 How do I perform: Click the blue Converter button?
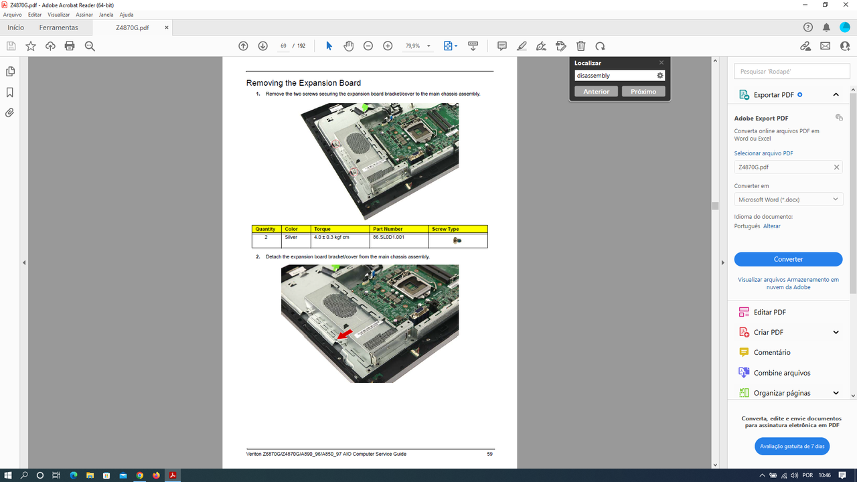[x=788, y=259]
